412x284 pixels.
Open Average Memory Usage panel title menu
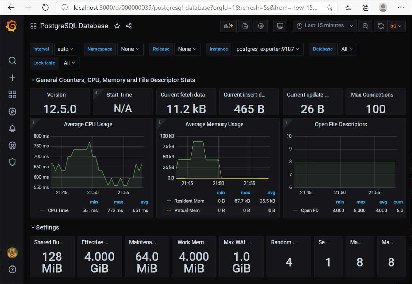point(214,124)
